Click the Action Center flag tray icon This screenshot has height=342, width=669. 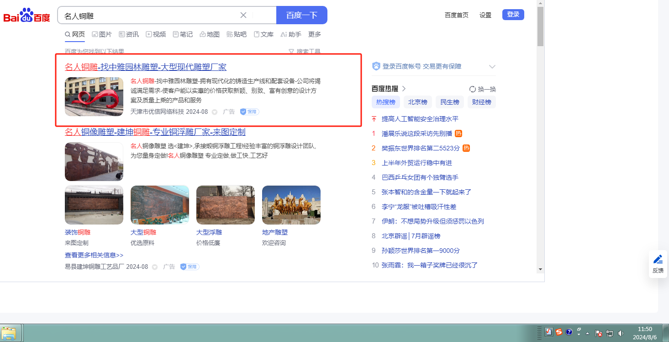click(x=599, y=333)
